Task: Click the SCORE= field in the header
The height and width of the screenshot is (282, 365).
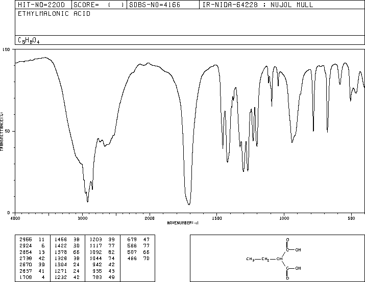Action: click(x=99, y=5)
